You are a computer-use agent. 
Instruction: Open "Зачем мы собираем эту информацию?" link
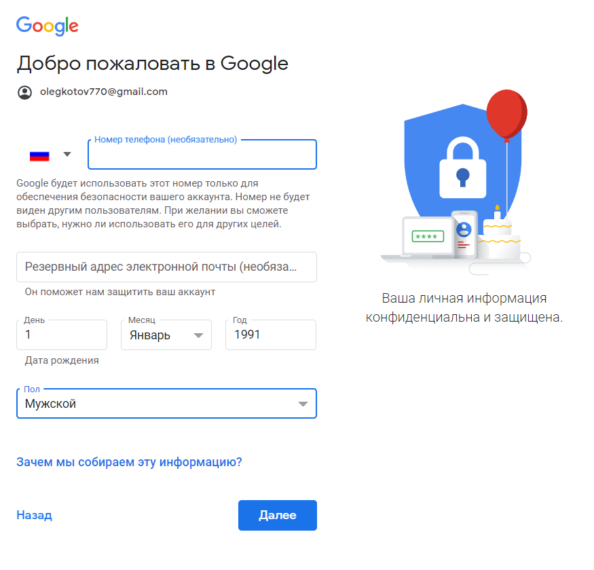click(129, 462)
